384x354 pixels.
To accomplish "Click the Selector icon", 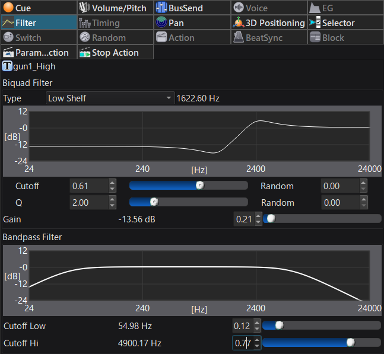I will (x=315, y=23).
